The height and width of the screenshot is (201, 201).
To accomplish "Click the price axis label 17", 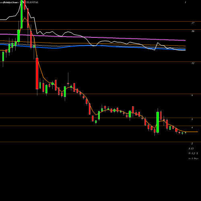I will click(193, 23).
